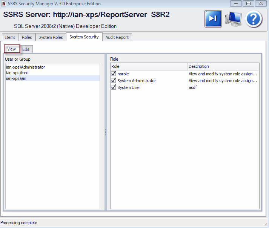269x228 pixels.
Task: Click the asdf description cell
Action: (x=193, y=87)
